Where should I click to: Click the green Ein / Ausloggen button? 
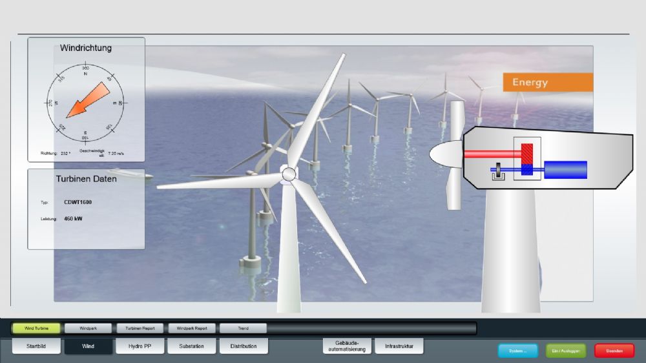coord(566,351)
